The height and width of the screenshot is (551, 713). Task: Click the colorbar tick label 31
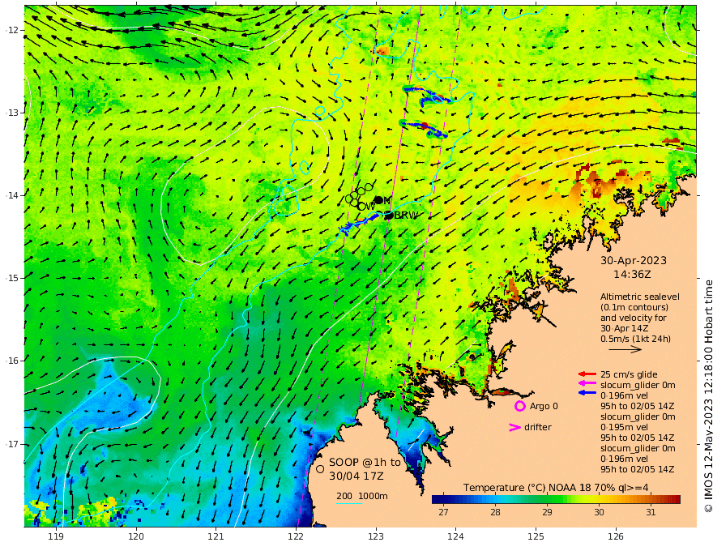pyautogui.click(x=651, y=512)
